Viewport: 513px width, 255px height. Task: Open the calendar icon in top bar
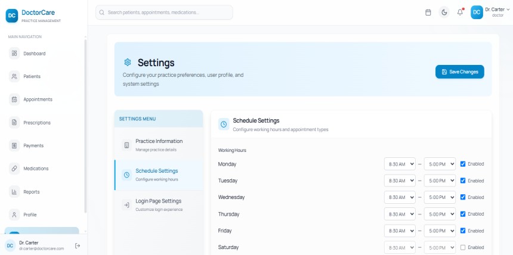pos(428,13)
